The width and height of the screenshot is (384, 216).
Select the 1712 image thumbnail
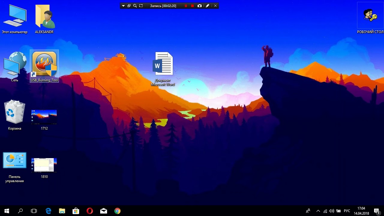tap(44, 119)
